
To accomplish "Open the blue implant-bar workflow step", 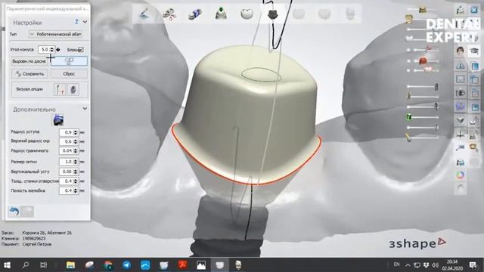I will coord(195,14).
